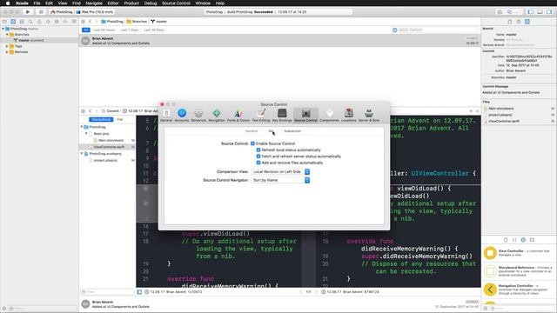Select the Hierarchical view toggle
557x313 pixels.
point(101,120)
